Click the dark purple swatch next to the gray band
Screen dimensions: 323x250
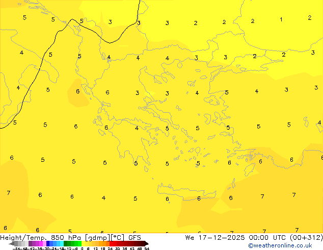tap(30, 243)
